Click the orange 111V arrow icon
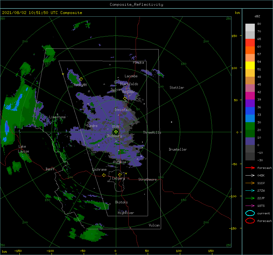 pyautogui.click(x=250, y=183)
